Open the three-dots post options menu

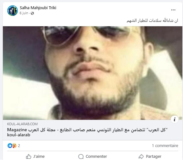173,10
